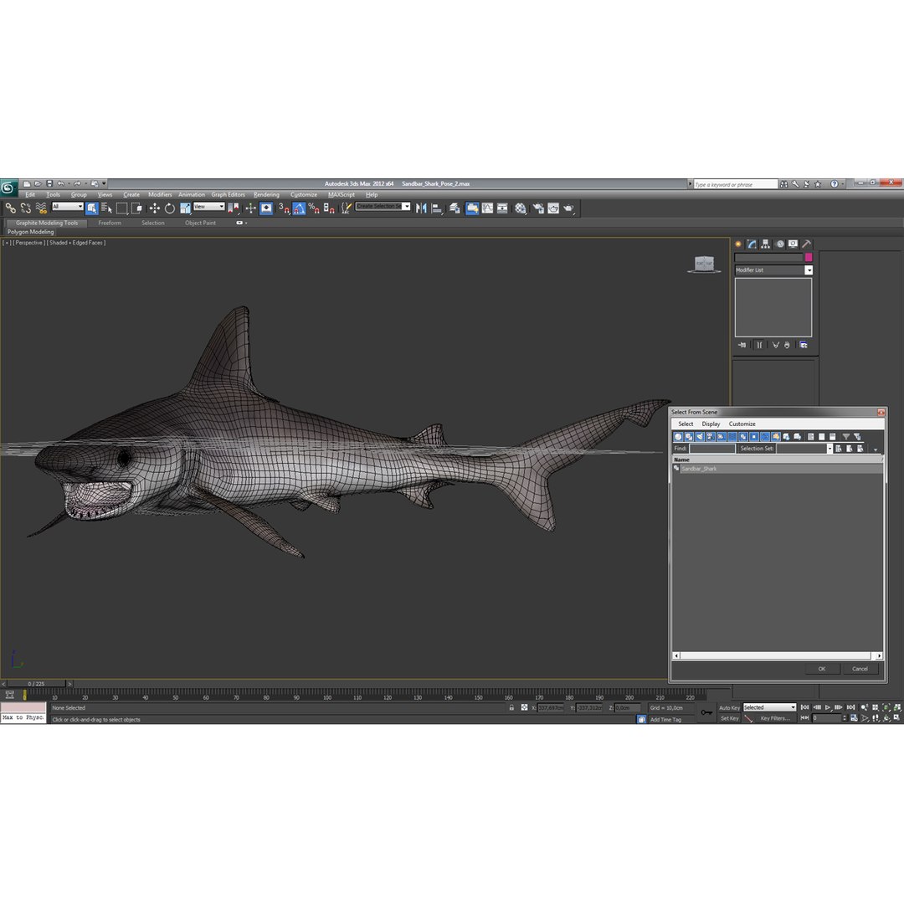Open the Material Editor
This screenshot has height=904, width=904.
coord(521,208)
